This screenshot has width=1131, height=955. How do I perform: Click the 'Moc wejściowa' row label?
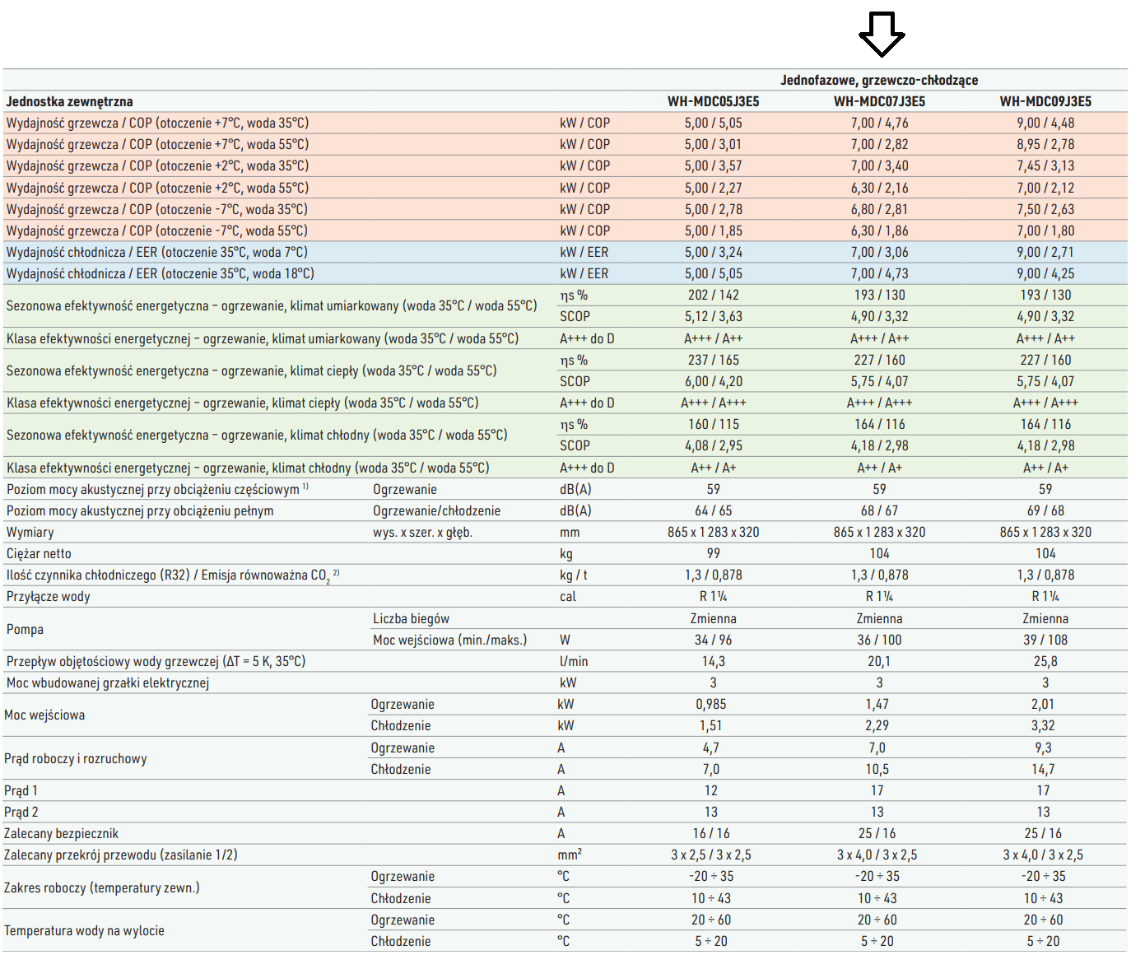click(x=44, y=715)
